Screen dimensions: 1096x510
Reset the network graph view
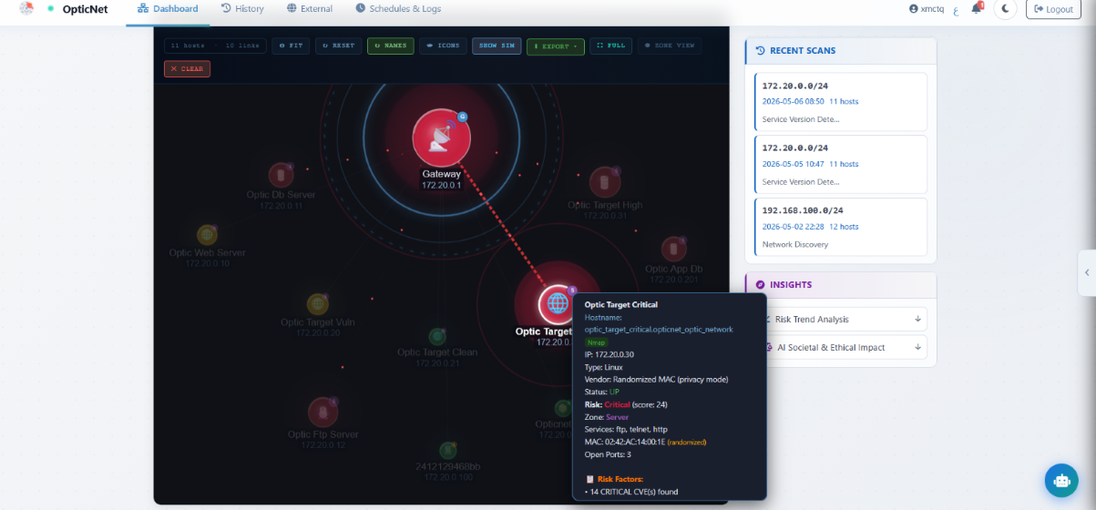click(338, 46)
